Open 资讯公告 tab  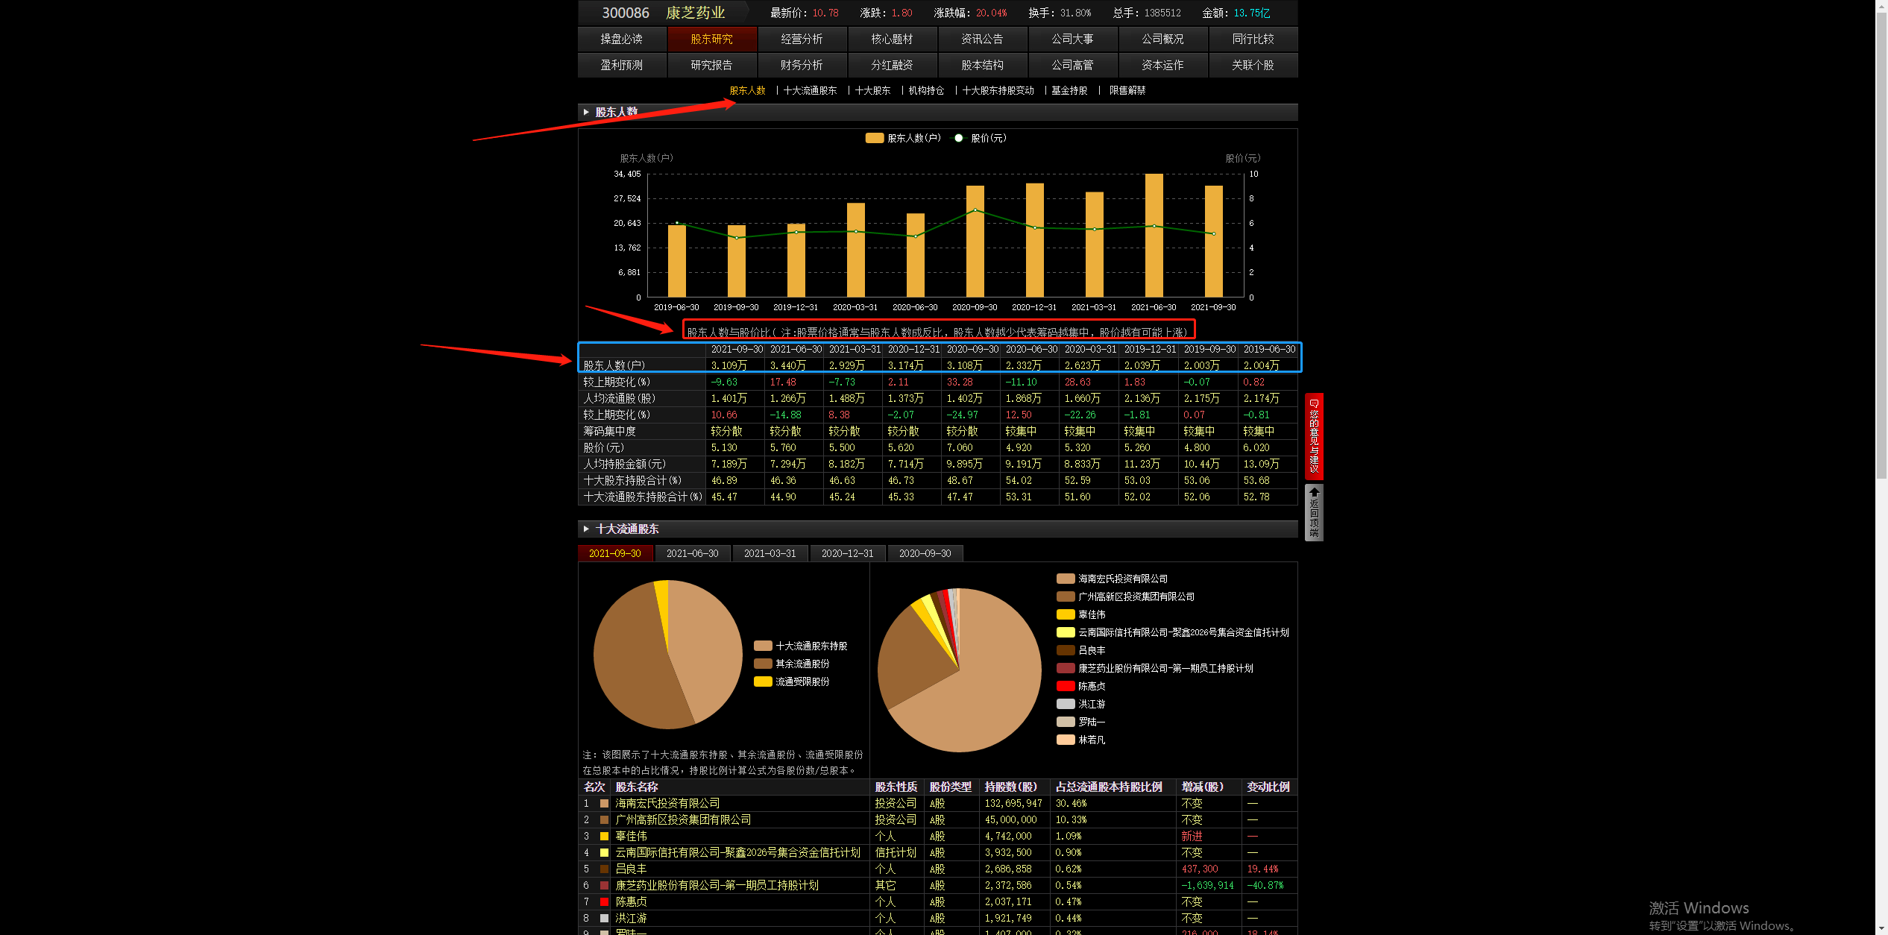982,39
